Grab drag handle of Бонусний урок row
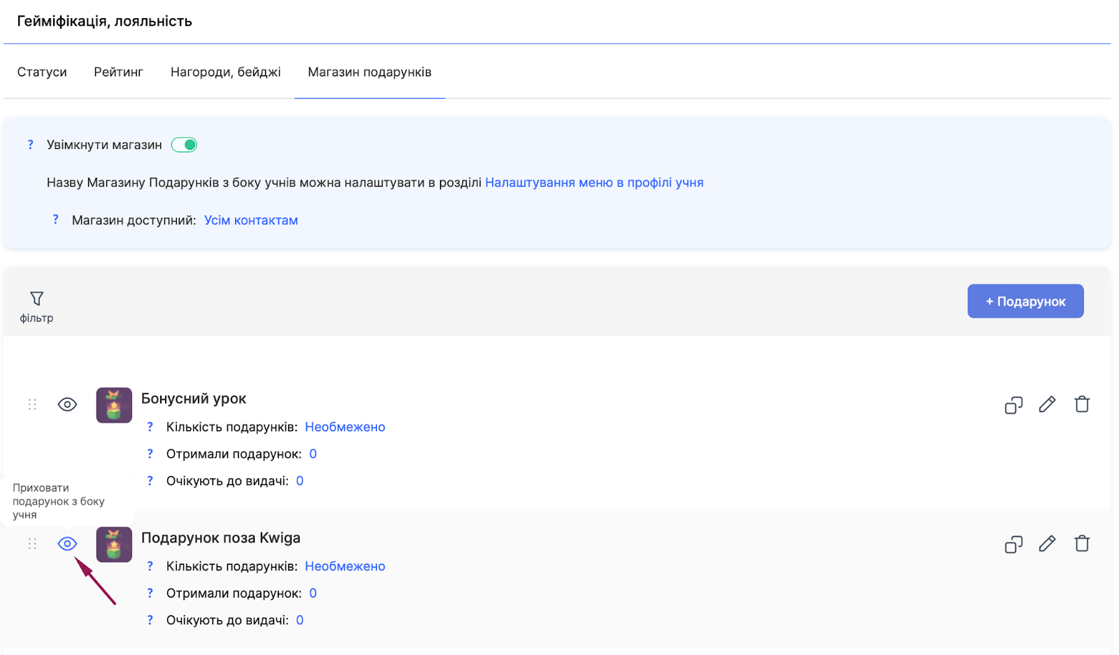This screenshot has width=1119, height=655. (32, 405)
